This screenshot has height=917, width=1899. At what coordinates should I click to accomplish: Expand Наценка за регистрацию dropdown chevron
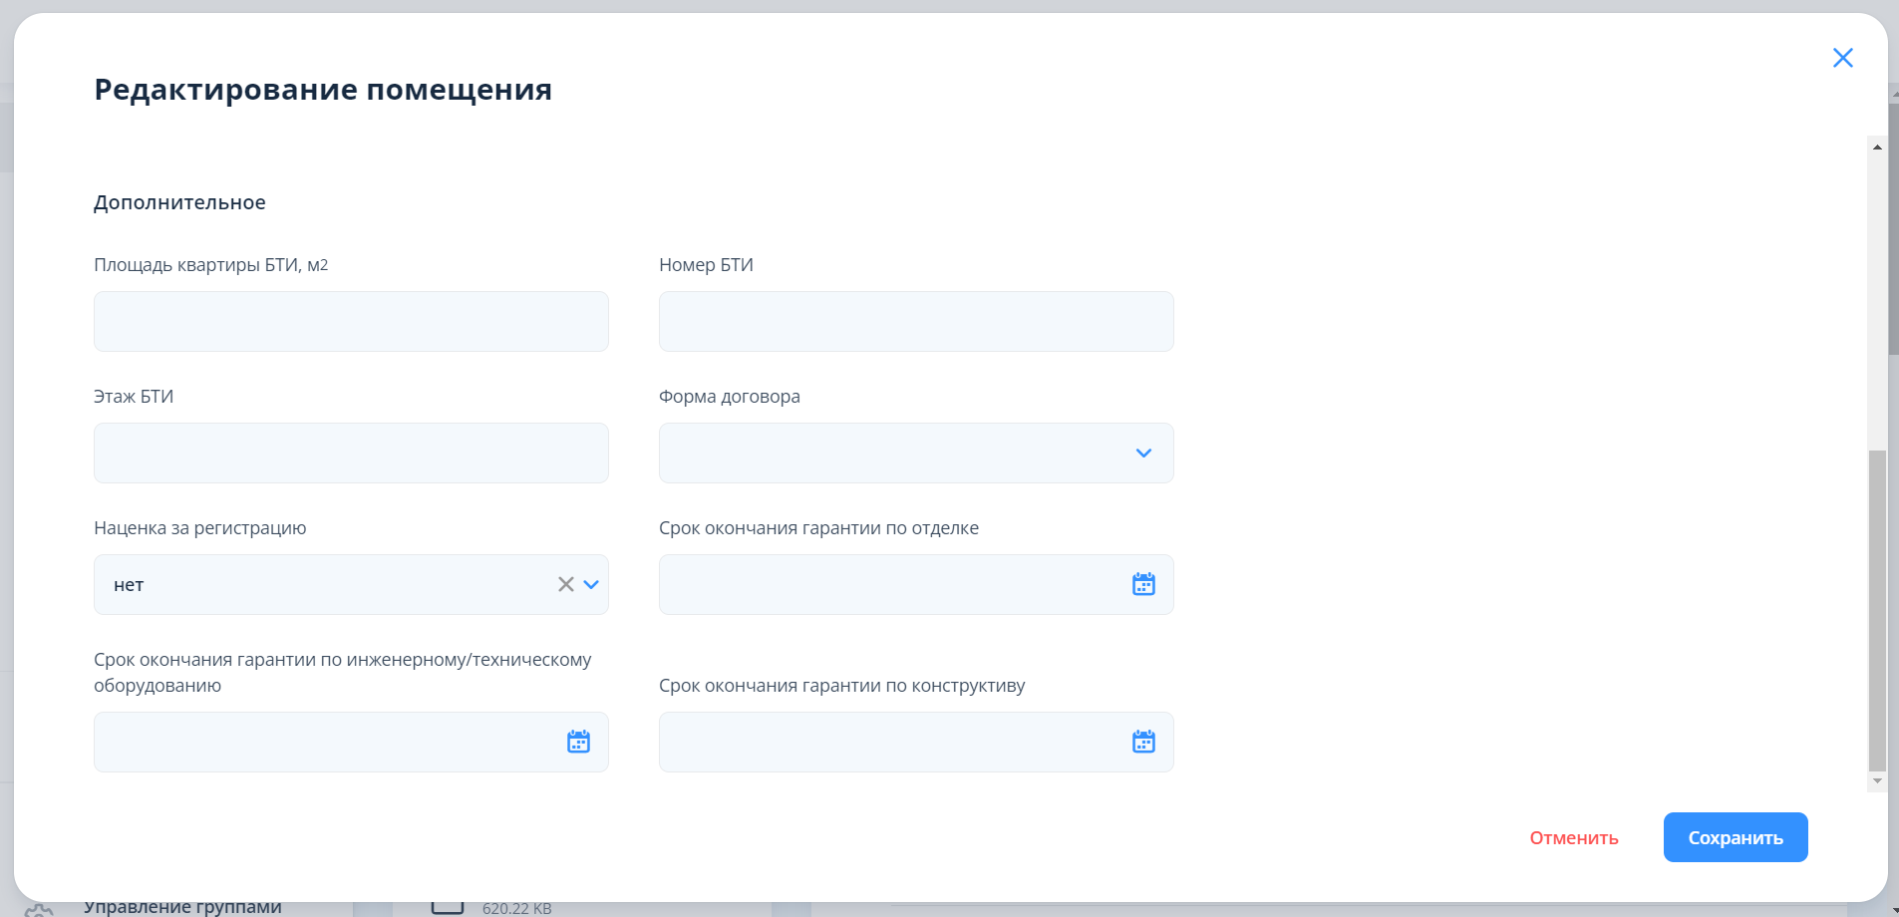click(x=591, y=584)
